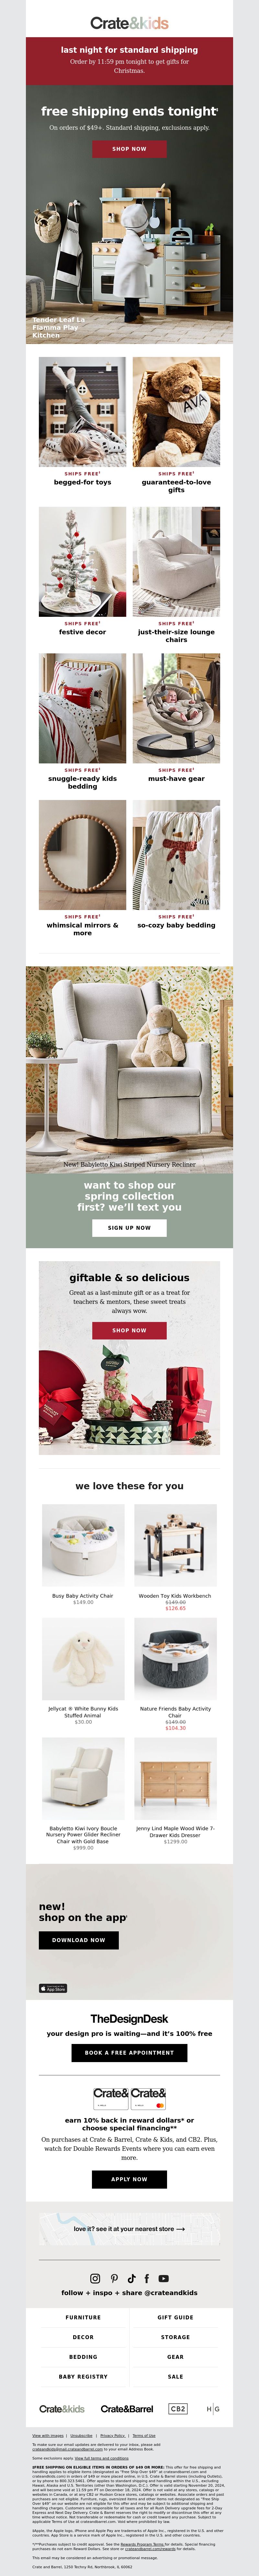The height and width of the screenshot is (2576, 259).
Task: Open the TikTok icon in footer
Action: tap(131, 2278)
